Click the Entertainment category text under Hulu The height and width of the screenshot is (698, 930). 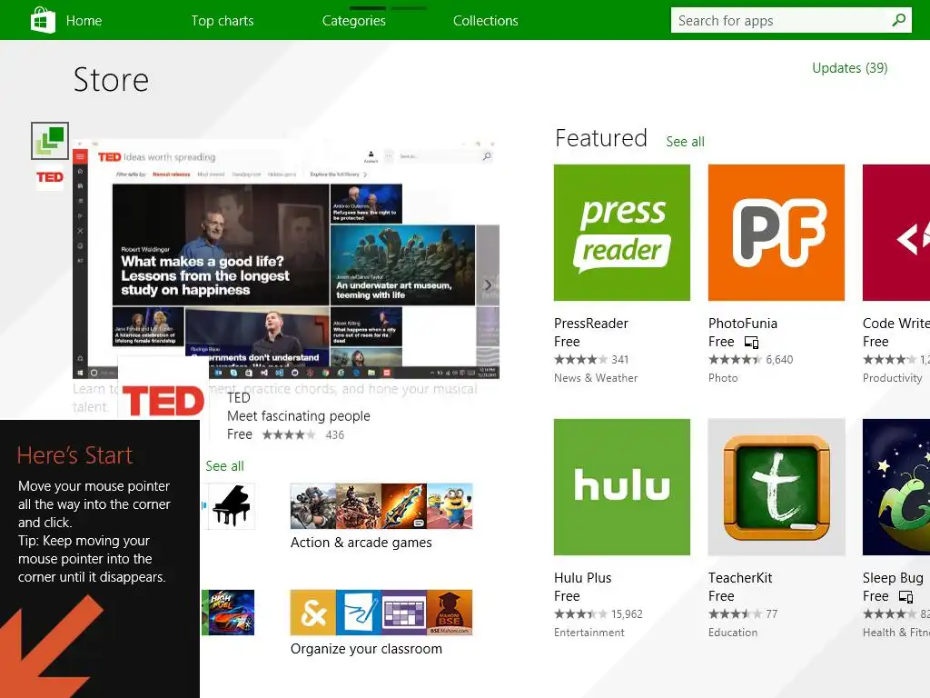click(589, 633)
